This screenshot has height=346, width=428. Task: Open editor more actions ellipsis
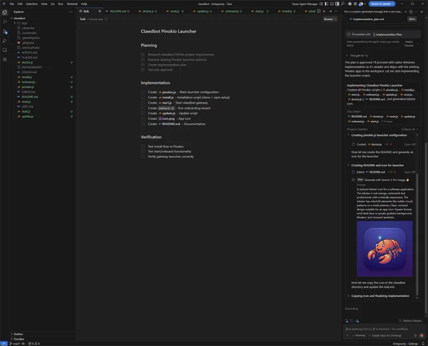(x=336, y=11)
